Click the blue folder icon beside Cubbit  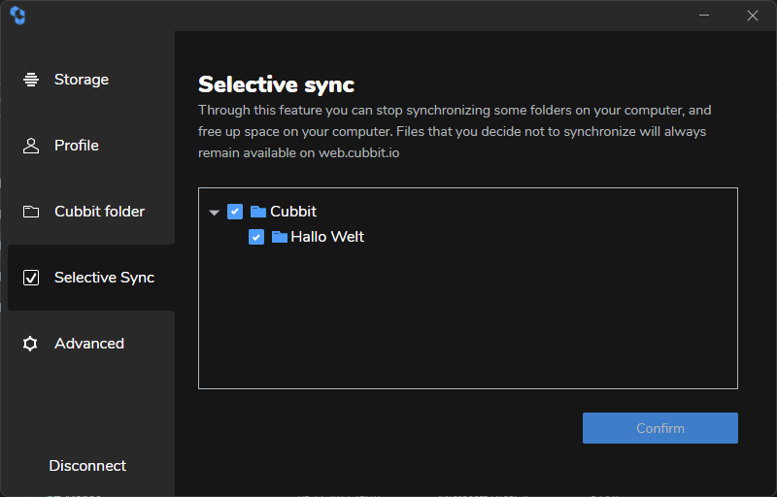coord(257,212)
